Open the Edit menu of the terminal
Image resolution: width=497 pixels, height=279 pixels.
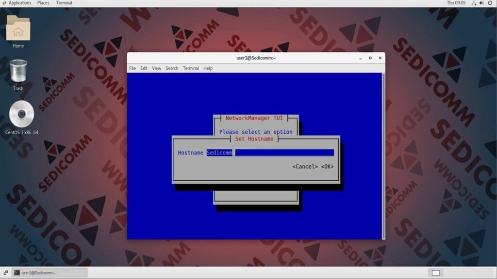tap(144, 68)
